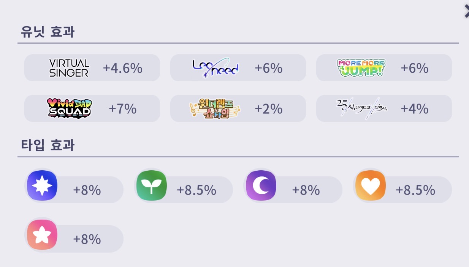Click the orange heart type icon
Viewport: 469px width, 267px height.
click(371, 185)
